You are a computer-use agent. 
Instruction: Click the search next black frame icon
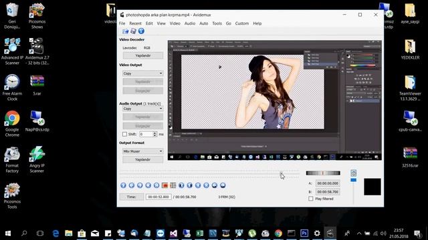pyautogui.click(x=190, y=185)
